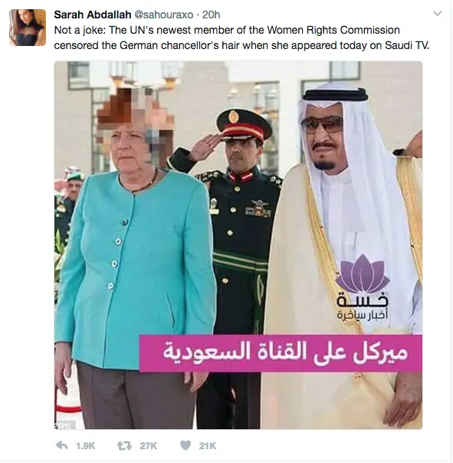The image size is (453, 463).
Task: Click the small watermark at image corner
Action: (65, 425)
